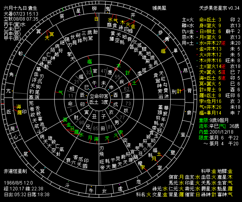Click the birth date 1966/8/5 12:0 text

[19, 183]
